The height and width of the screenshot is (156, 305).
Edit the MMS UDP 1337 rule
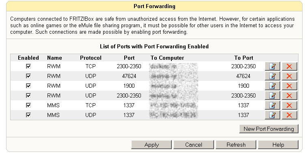click(x=273, y=115)
